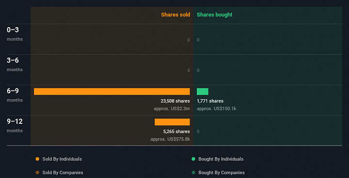The width and height of the screenshot is (349, 178).
Task: Click the orange Sold By Individuals legend dot
Action: (x=37, y=159)
